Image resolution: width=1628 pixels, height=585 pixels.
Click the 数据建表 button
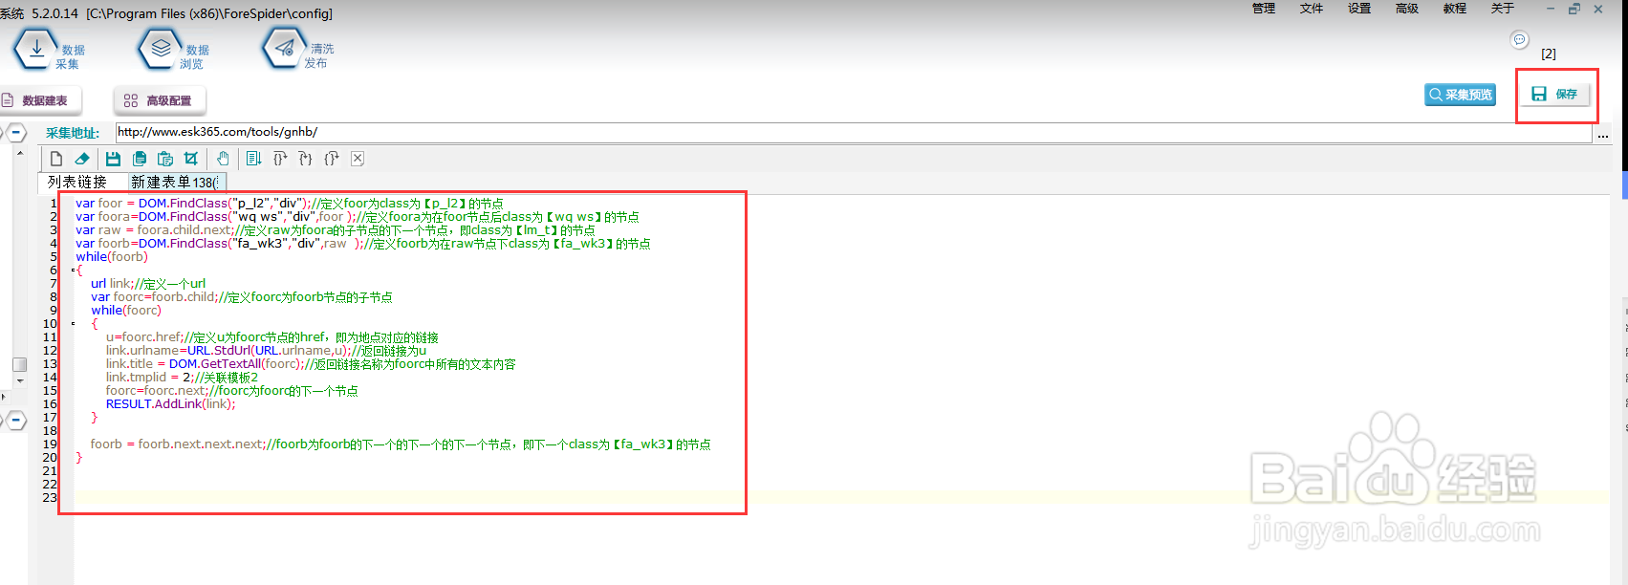pyautogui.click(x=40, y=100)
